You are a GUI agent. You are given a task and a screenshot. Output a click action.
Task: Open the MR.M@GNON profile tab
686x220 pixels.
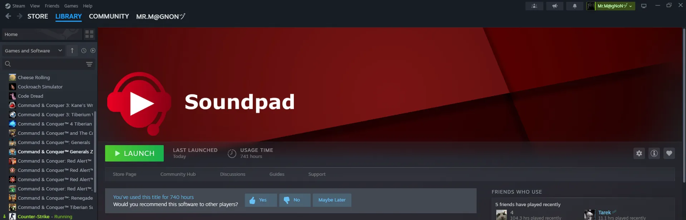click(x=161, y=16)
